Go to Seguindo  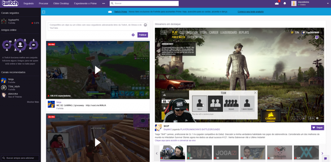28,4
